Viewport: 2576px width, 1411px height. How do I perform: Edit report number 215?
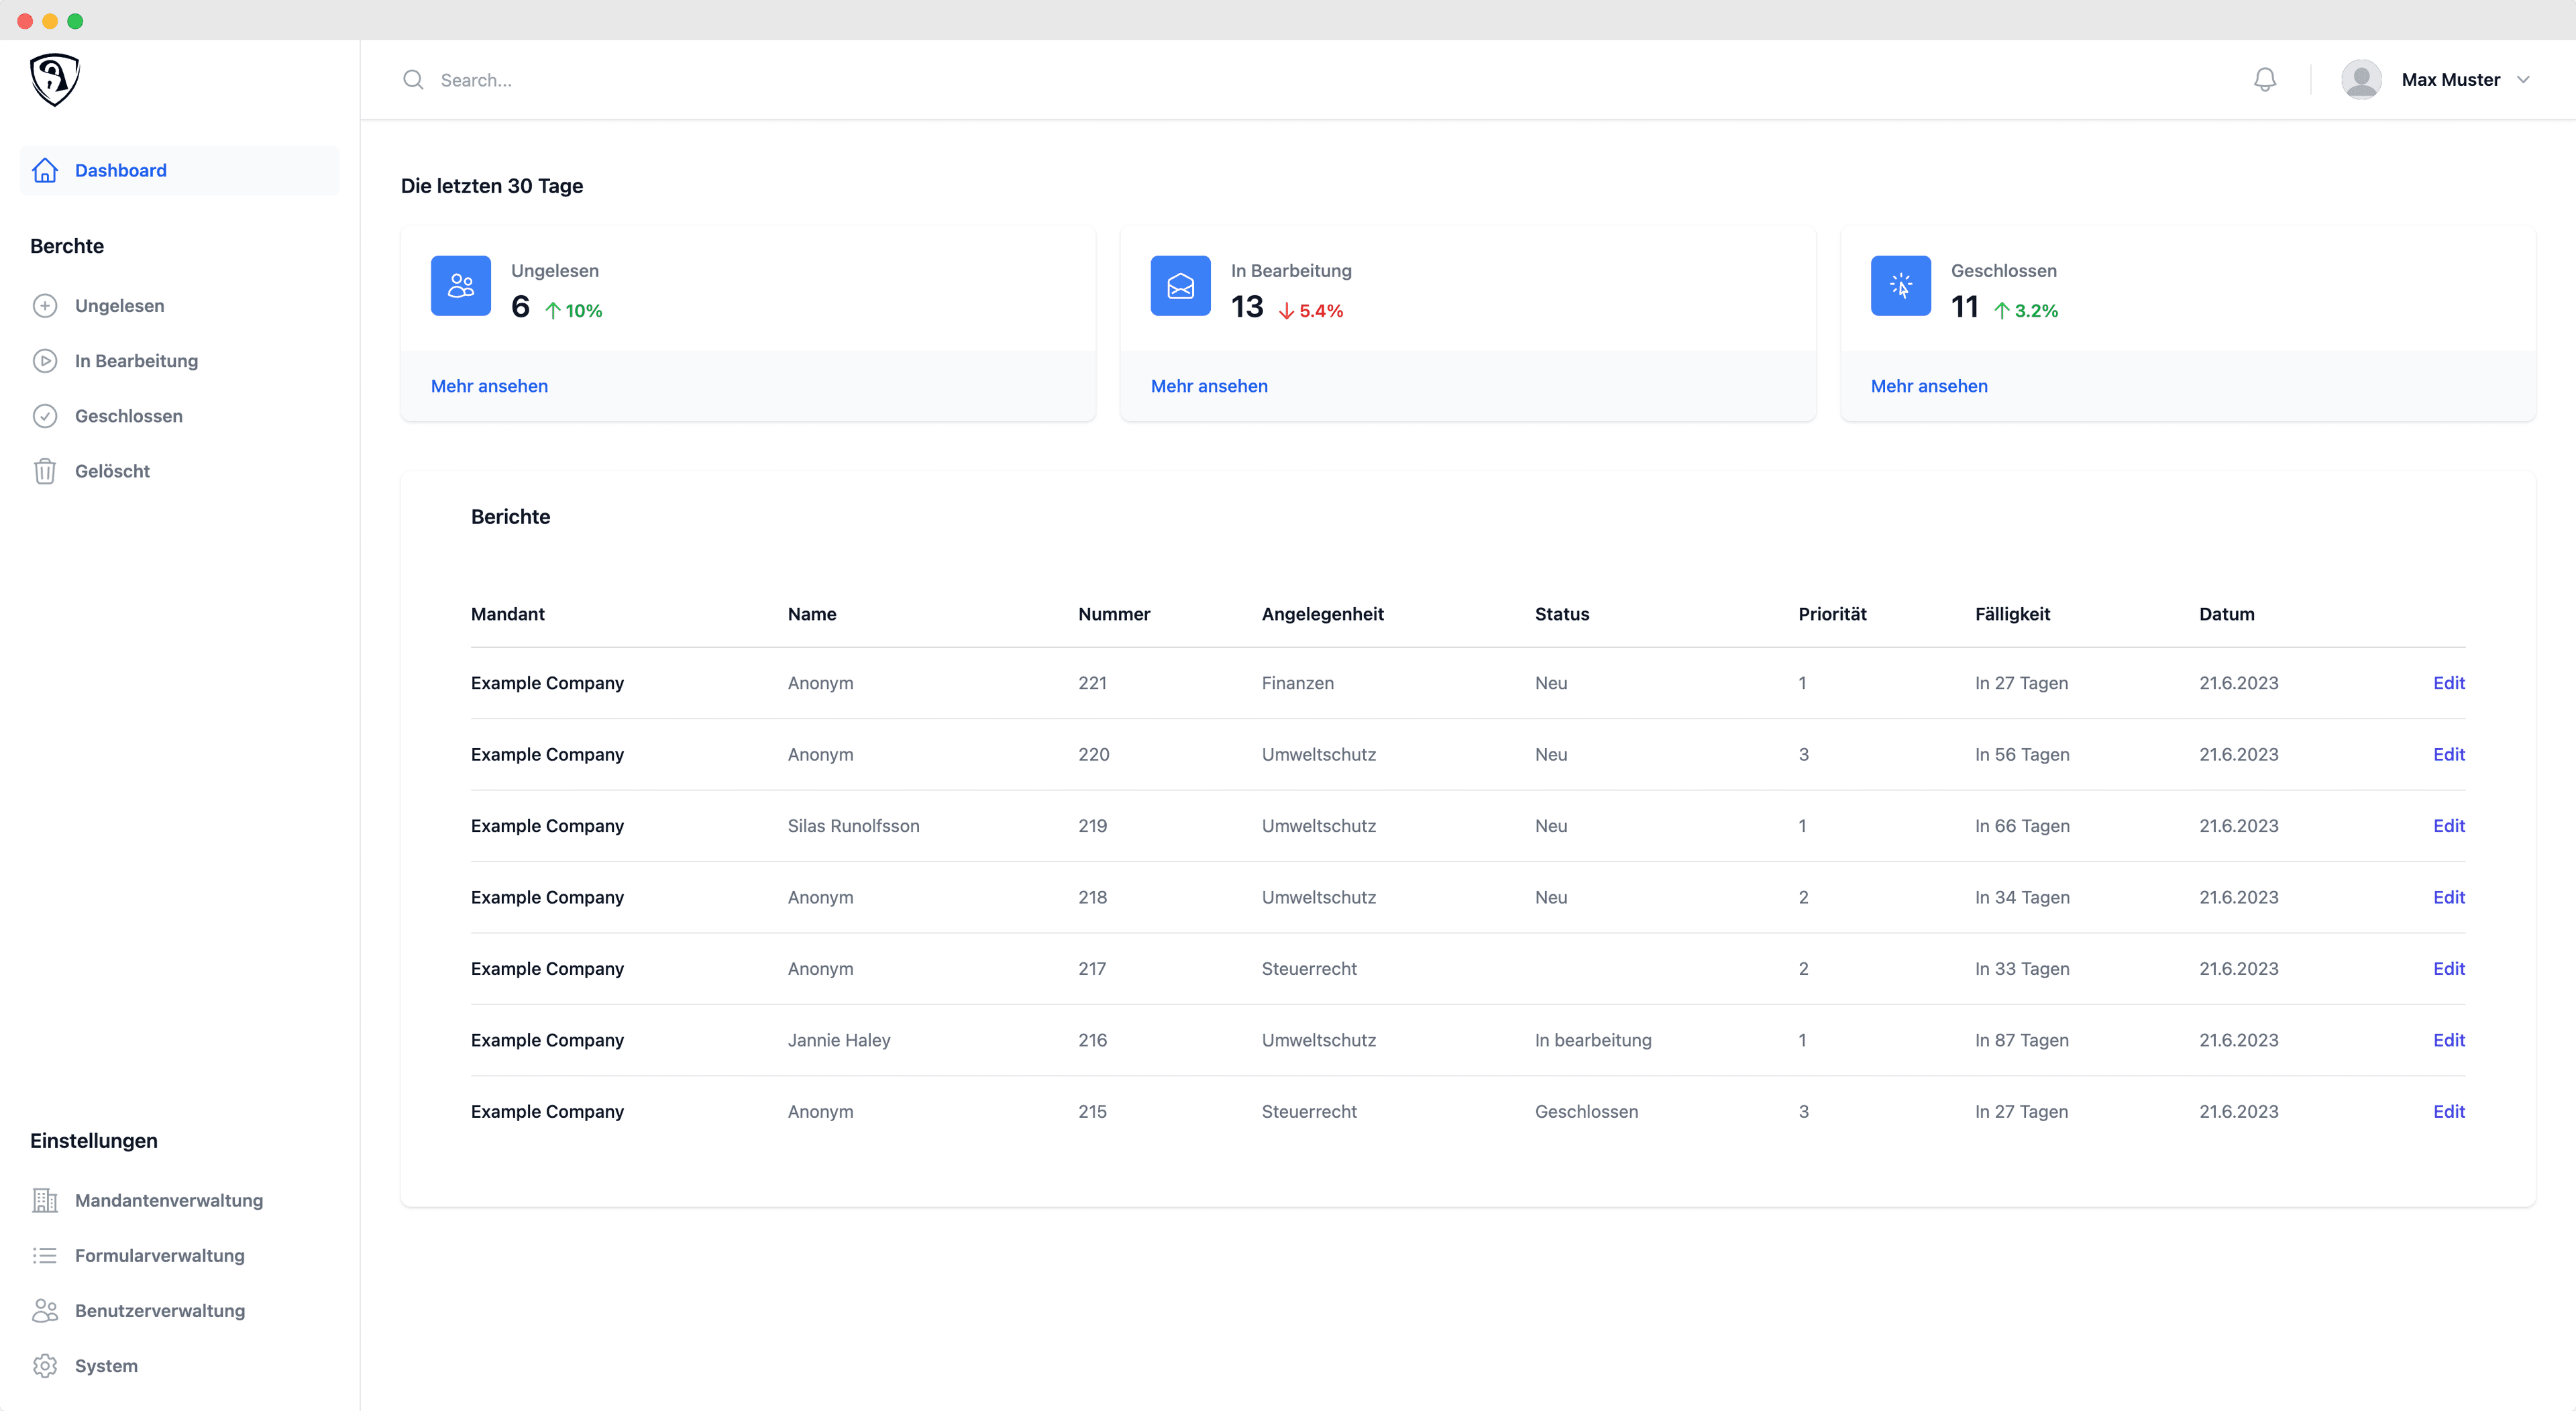pyautogui.click(x=2449, y=1111)
